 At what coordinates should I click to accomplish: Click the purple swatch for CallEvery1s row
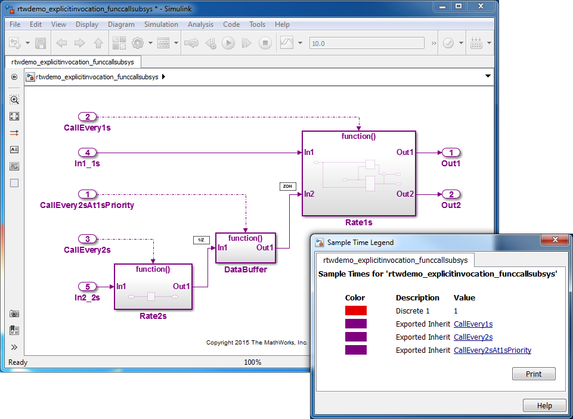356,324
